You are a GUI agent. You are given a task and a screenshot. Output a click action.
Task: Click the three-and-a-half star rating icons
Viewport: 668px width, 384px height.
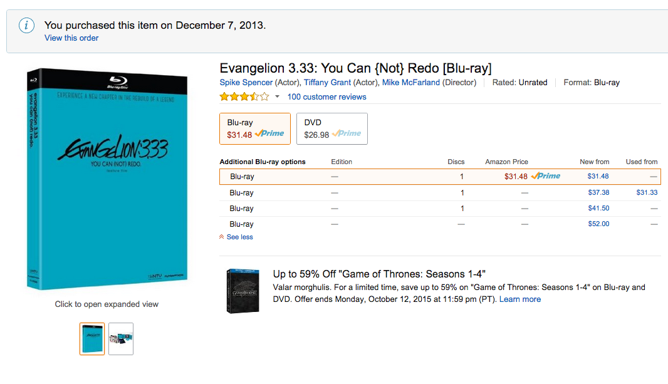coord(244,96)
